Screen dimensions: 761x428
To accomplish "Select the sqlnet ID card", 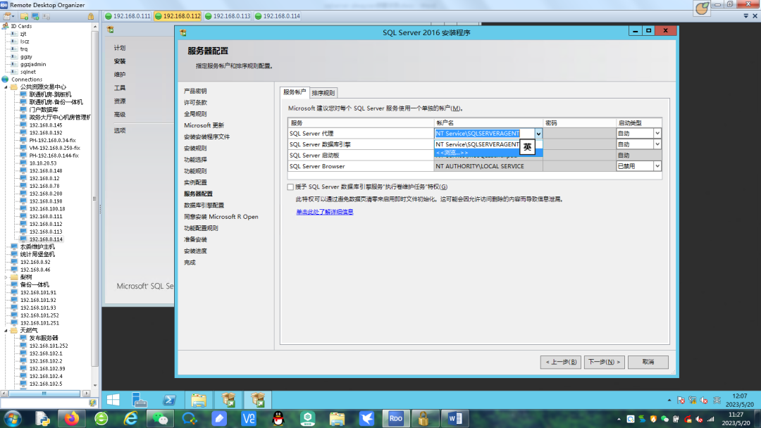I will click(x=28, y=72).
